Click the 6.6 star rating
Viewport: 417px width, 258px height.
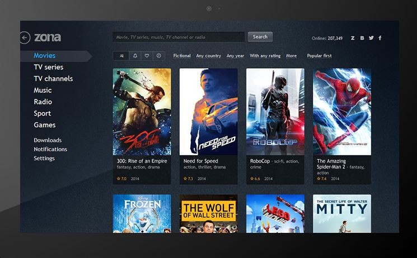pos(255,179)
